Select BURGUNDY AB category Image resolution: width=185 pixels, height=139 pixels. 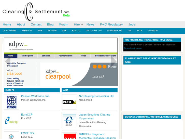(114, 31)
